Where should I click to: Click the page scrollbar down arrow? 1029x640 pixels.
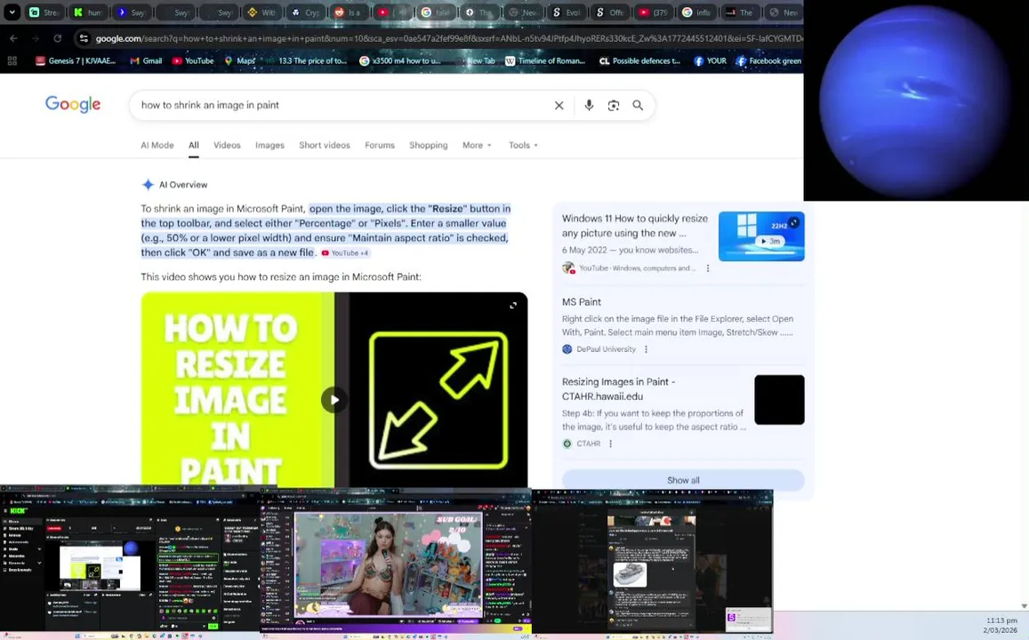[1024, 606]
